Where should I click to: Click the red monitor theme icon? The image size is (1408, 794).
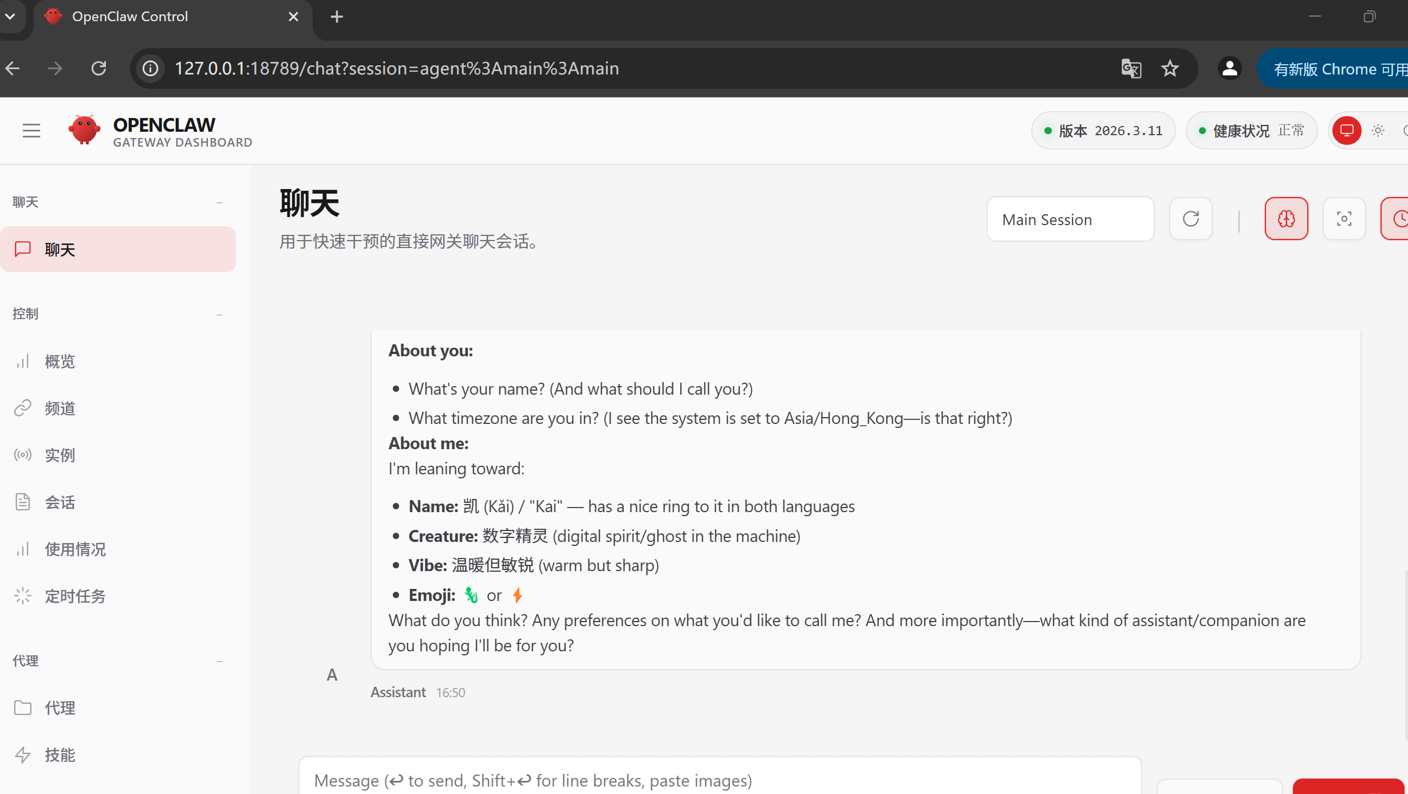[x=1346, y=131]
